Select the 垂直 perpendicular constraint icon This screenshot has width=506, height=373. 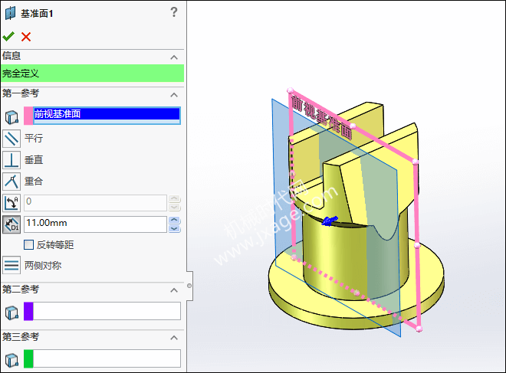pyautogui.click(x=11, y=160)
